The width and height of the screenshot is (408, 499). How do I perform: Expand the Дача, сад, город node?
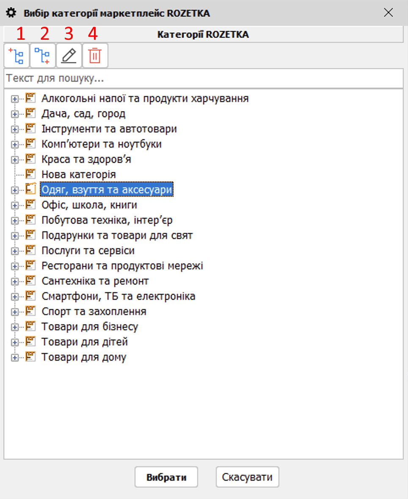(x=15, y=114)
